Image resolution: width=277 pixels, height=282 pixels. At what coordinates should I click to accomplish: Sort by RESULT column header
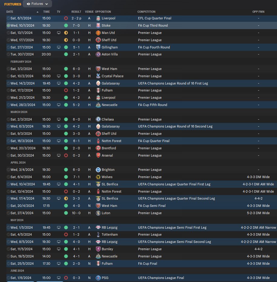(x=76, y=12)
